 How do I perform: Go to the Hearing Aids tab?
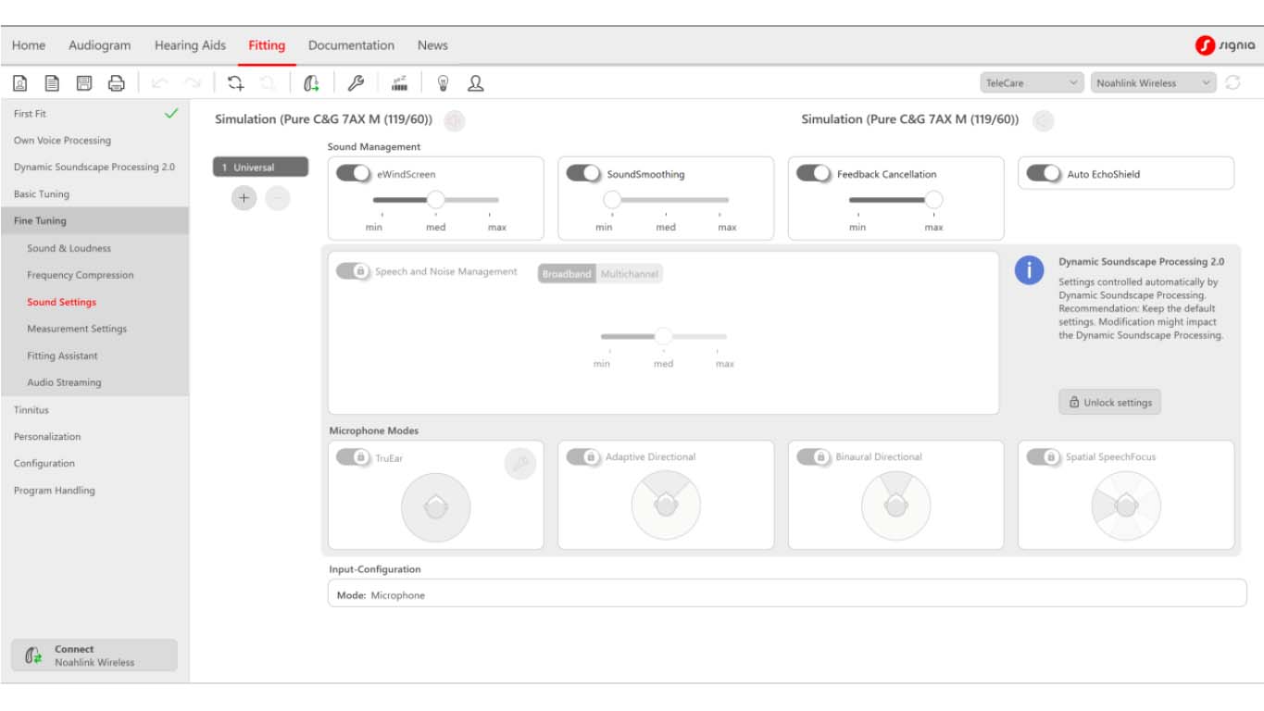point(190,45)
